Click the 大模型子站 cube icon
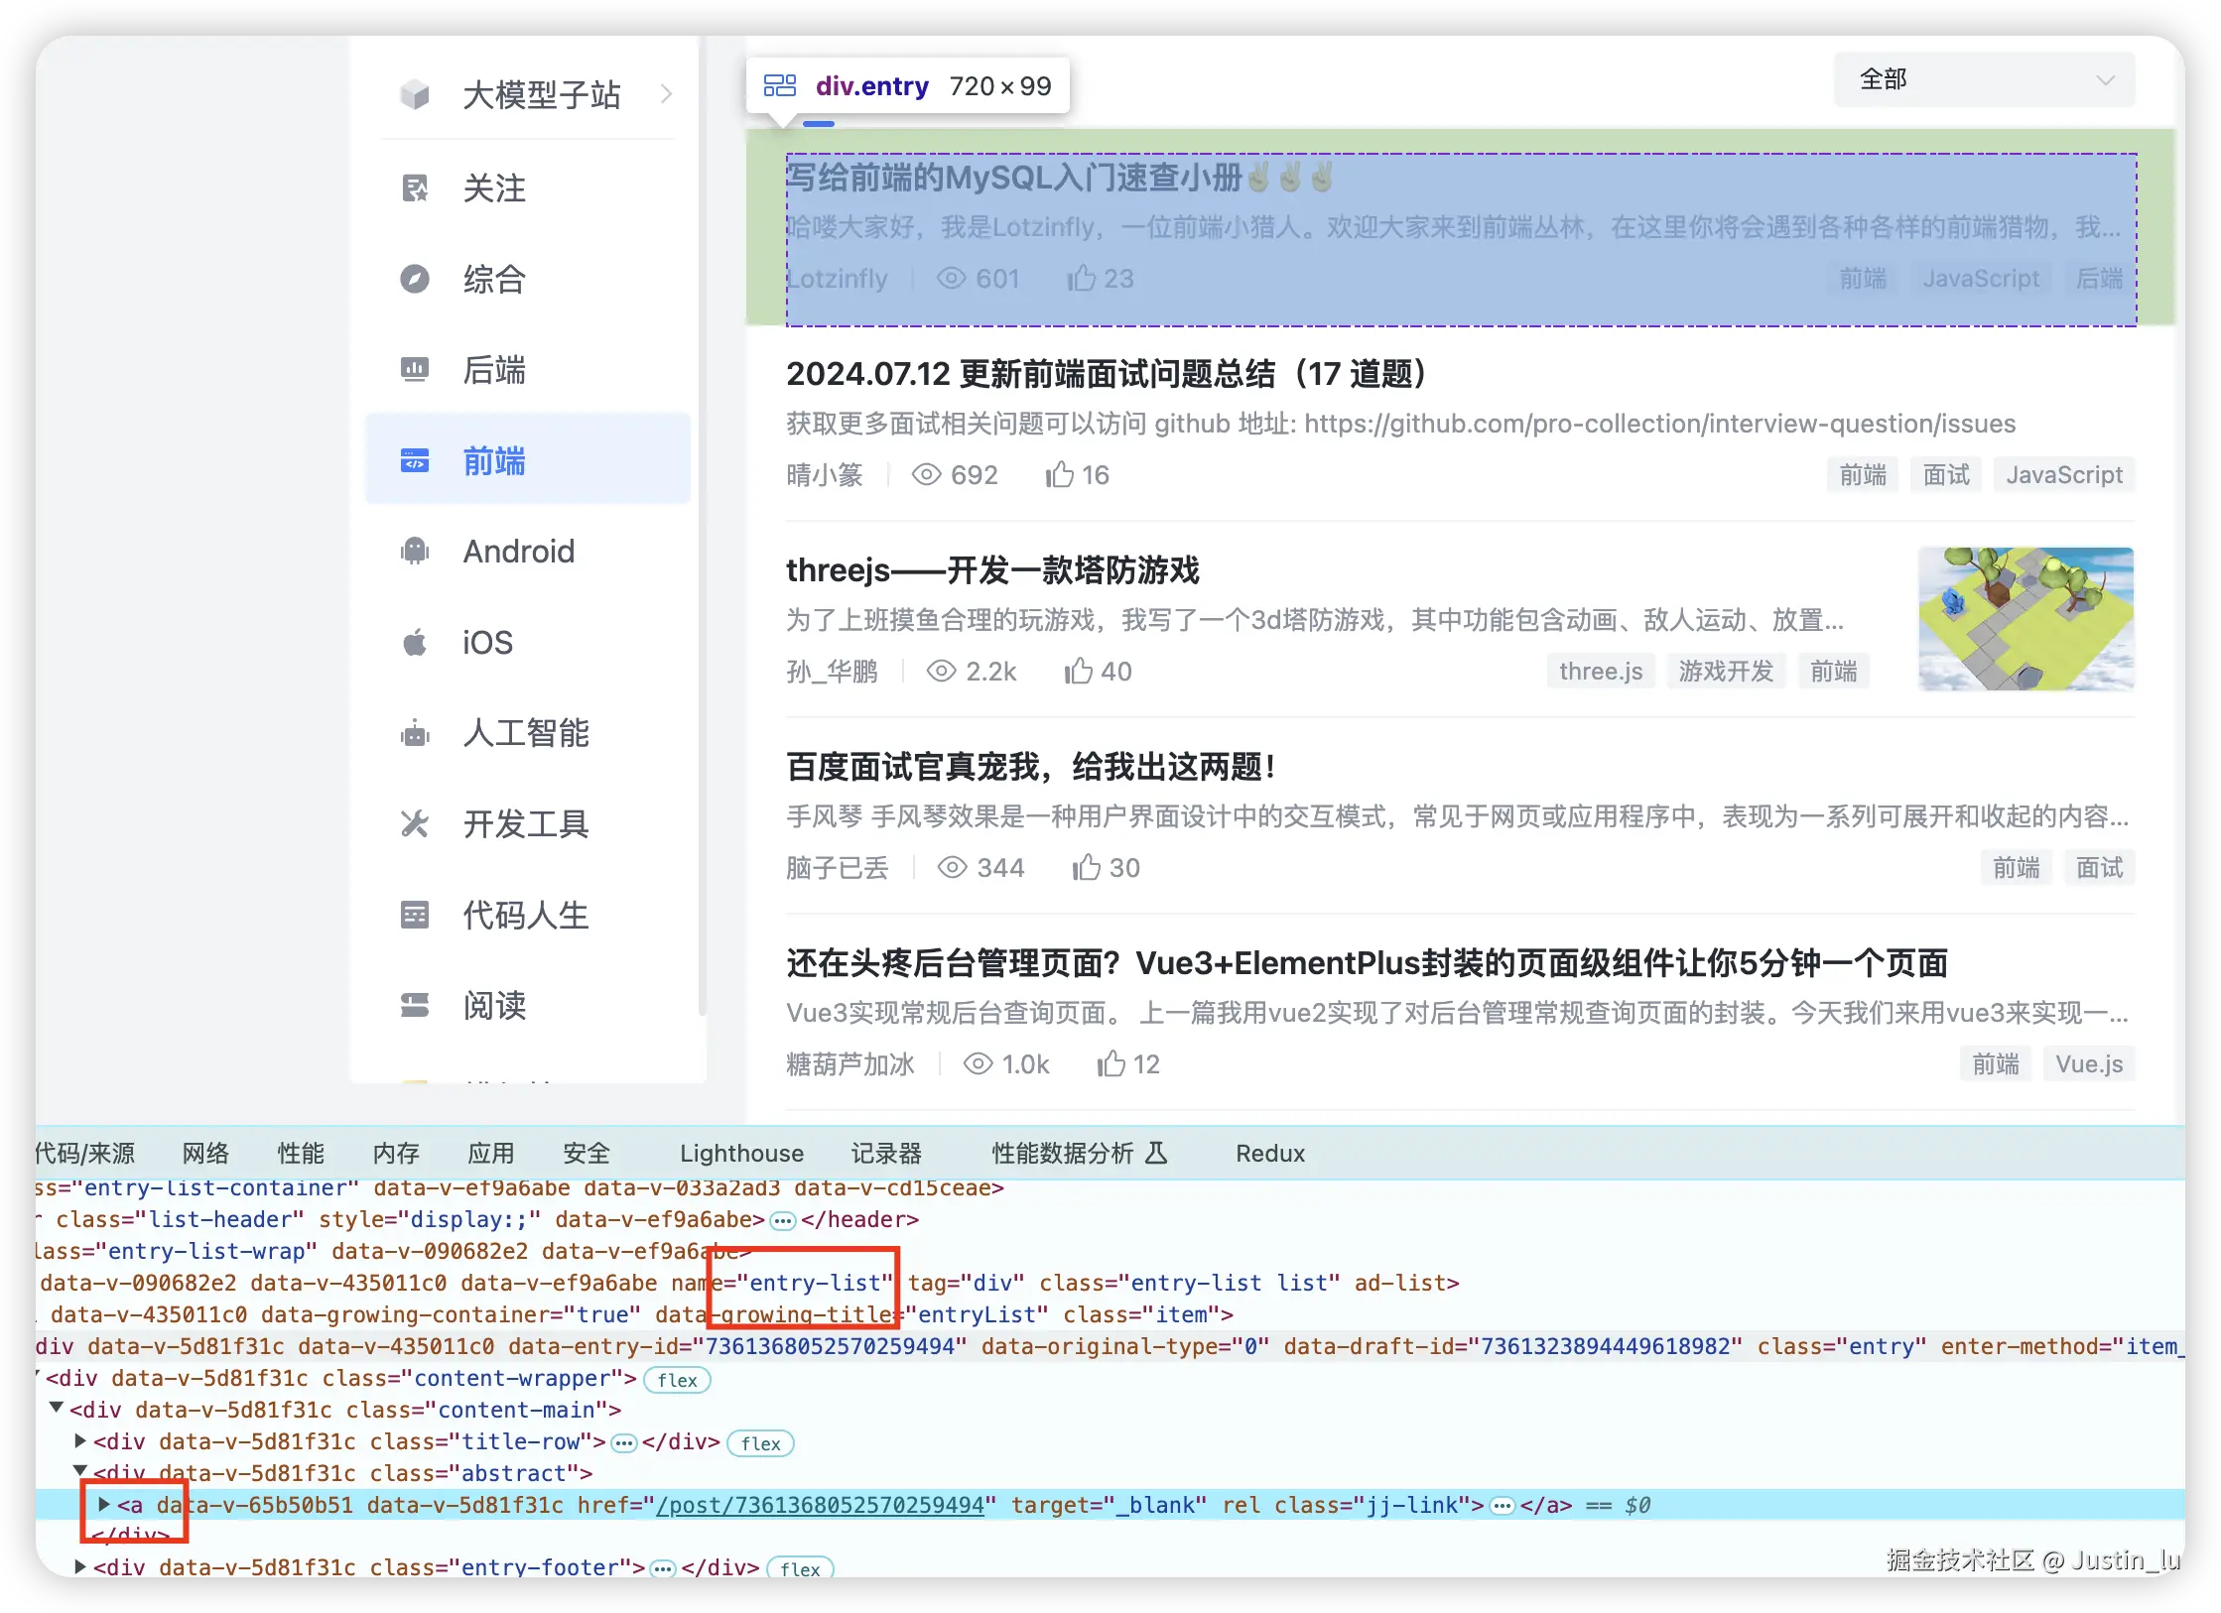The height and width of the screenshot is (1613, 2221). (x=415, y=95)
